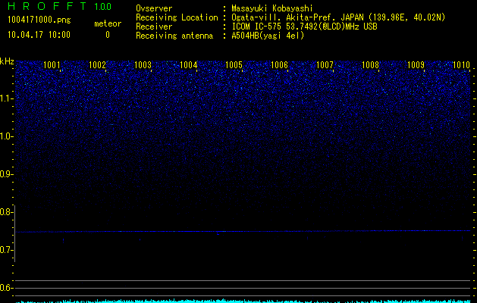Click the 1010 time marker
Image resolution: width=477 pixels, height=303 pixels.
[461, 65]
